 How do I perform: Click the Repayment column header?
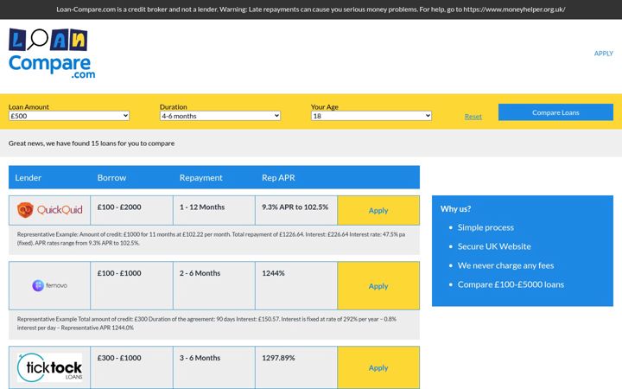click(201, 178)
